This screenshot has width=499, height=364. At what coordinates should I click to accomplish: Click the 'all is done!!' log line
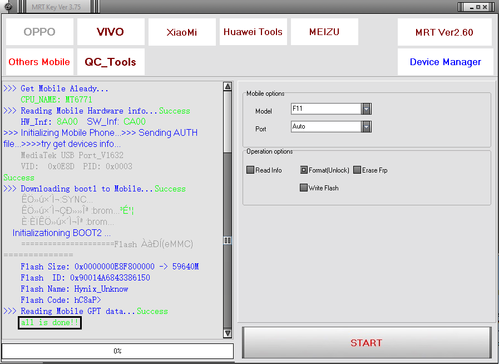[50, 323]
